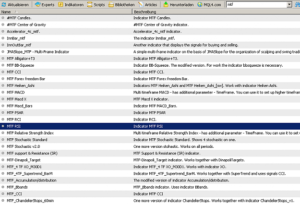Select the MTF_ChandelierStops_60min row
300x204 pixels.
[x=150, y=201]
